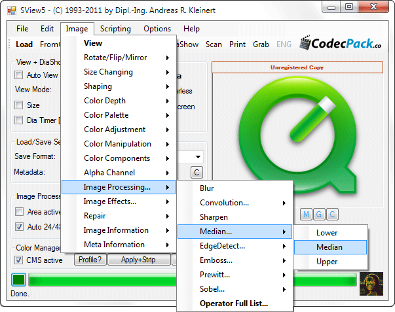
Task: Click the Profile? button
Action: [x=90, y=260]
